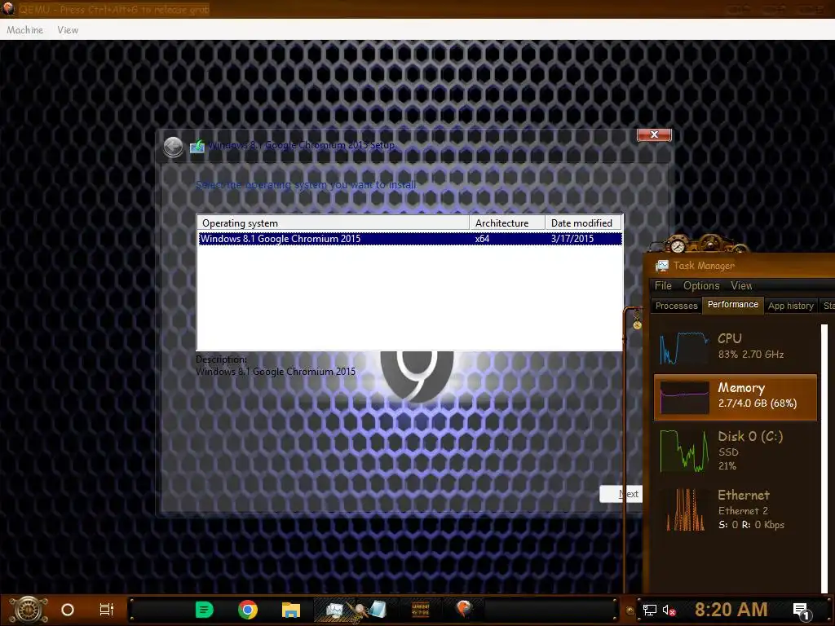This screenshot has width=835, height=626.
Task: Switch to App history tab
Action: [791, 306]
